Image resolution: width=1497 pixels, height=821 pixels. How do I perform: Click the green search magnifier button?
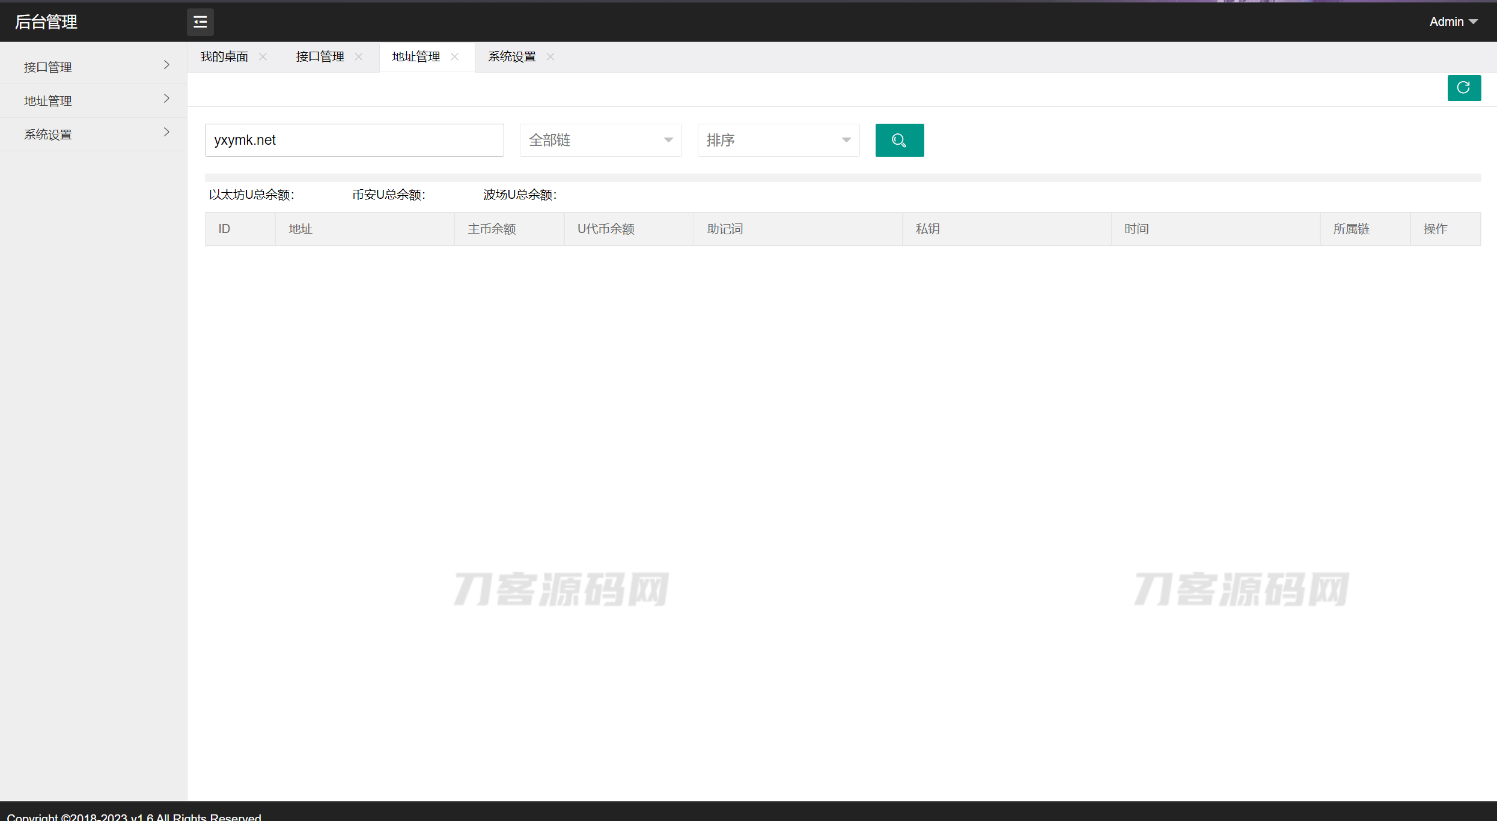point(899,140)
